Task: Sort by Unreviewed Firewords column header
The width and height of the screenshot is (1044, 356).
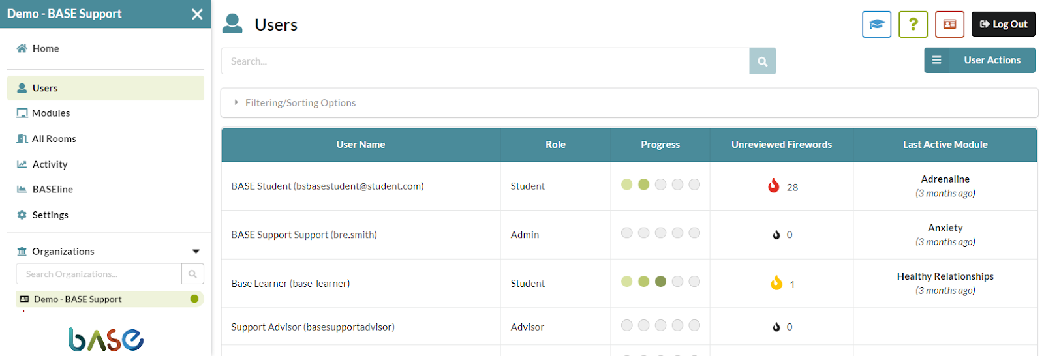Action: point(782,145)
